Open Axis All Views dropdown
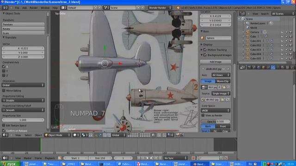This screenshot has height=166, width=296. (221, 75)
